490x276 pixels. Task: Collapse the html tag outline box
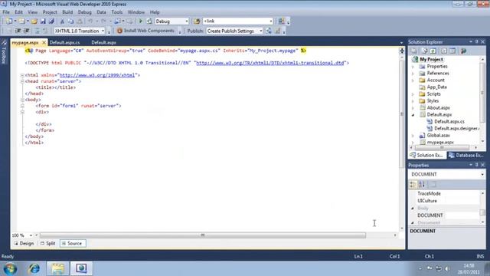click(x=22, y=75)
